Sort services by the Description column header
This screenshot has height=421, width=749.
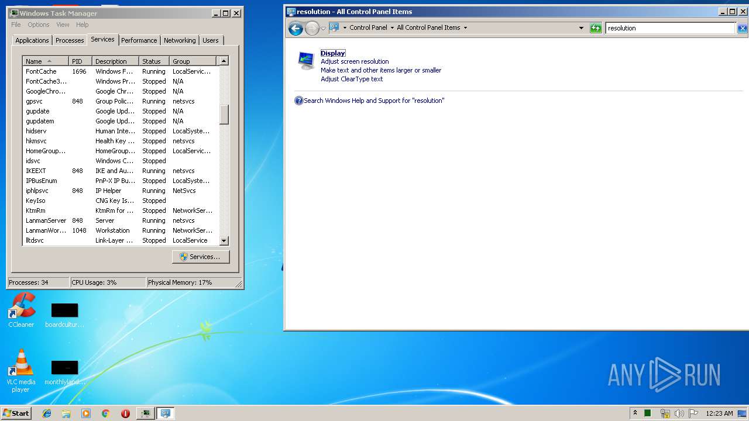tap(116, 61)
